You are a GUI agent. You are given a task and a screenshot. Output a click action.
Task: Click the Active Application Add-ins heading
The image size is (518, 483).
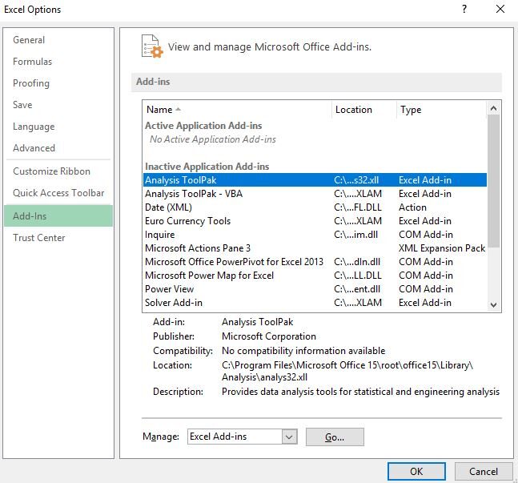pos(203,126)
